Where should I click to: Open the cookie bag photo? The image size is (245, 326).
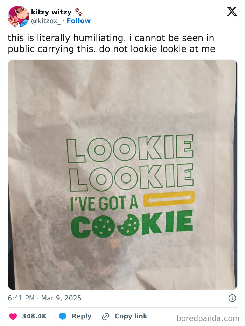(x=122, y=175)
